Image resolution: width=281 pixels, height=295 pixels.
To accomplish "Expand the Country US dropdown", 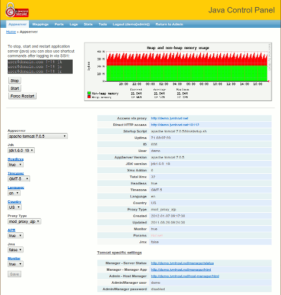I will (15, 207).
